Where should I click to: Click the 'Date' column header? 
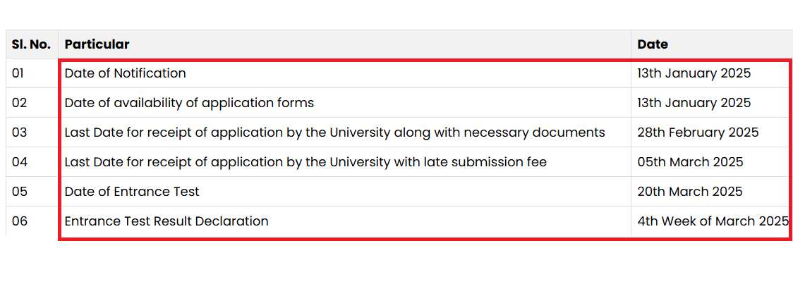point(712,44)
